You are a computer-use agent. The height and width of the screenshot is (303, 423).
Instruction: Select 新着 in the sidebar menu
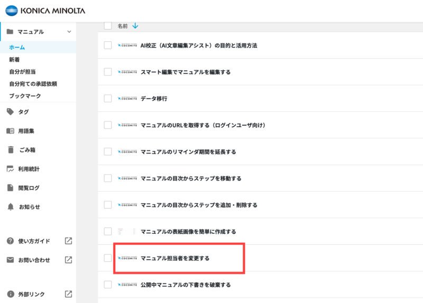[14, 60]
